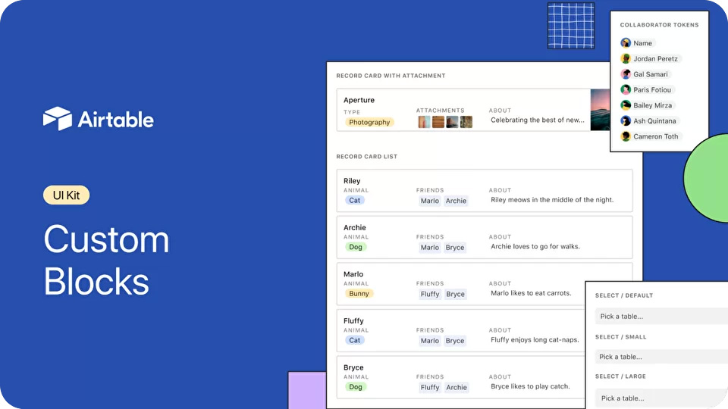Click the Archie friend token in Riley's card
The height and width of the screenshot is (409, 728).
456,201
